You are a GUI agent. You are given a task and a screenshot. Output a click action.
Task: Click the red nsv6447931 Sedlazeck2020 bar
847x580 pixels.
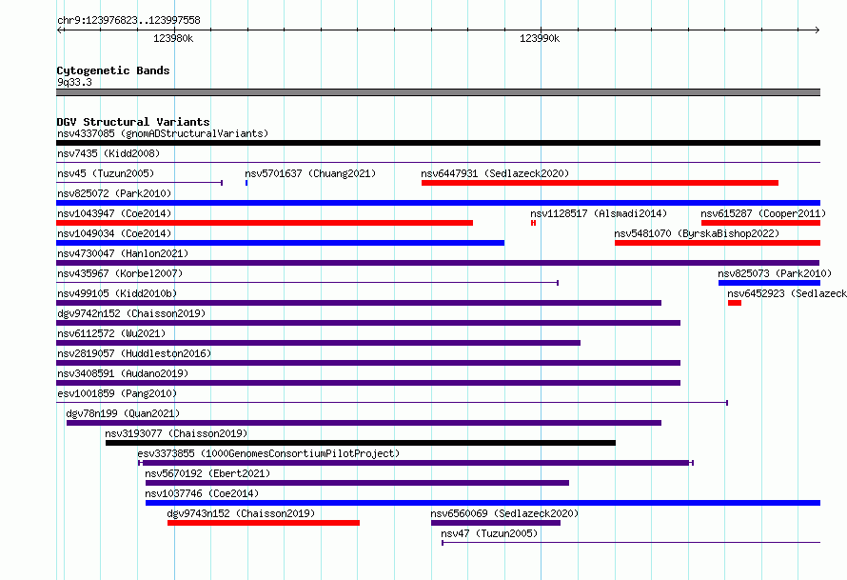click(600, 183)
